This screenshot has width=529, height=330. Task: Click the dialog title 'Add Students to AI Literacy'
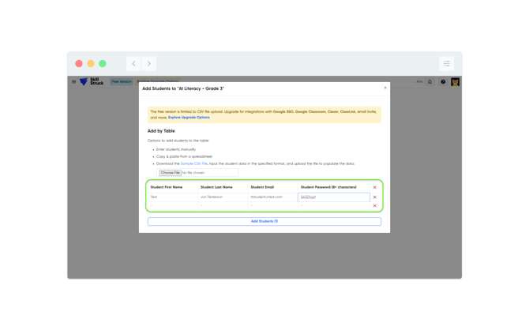[x=183, y=88]
